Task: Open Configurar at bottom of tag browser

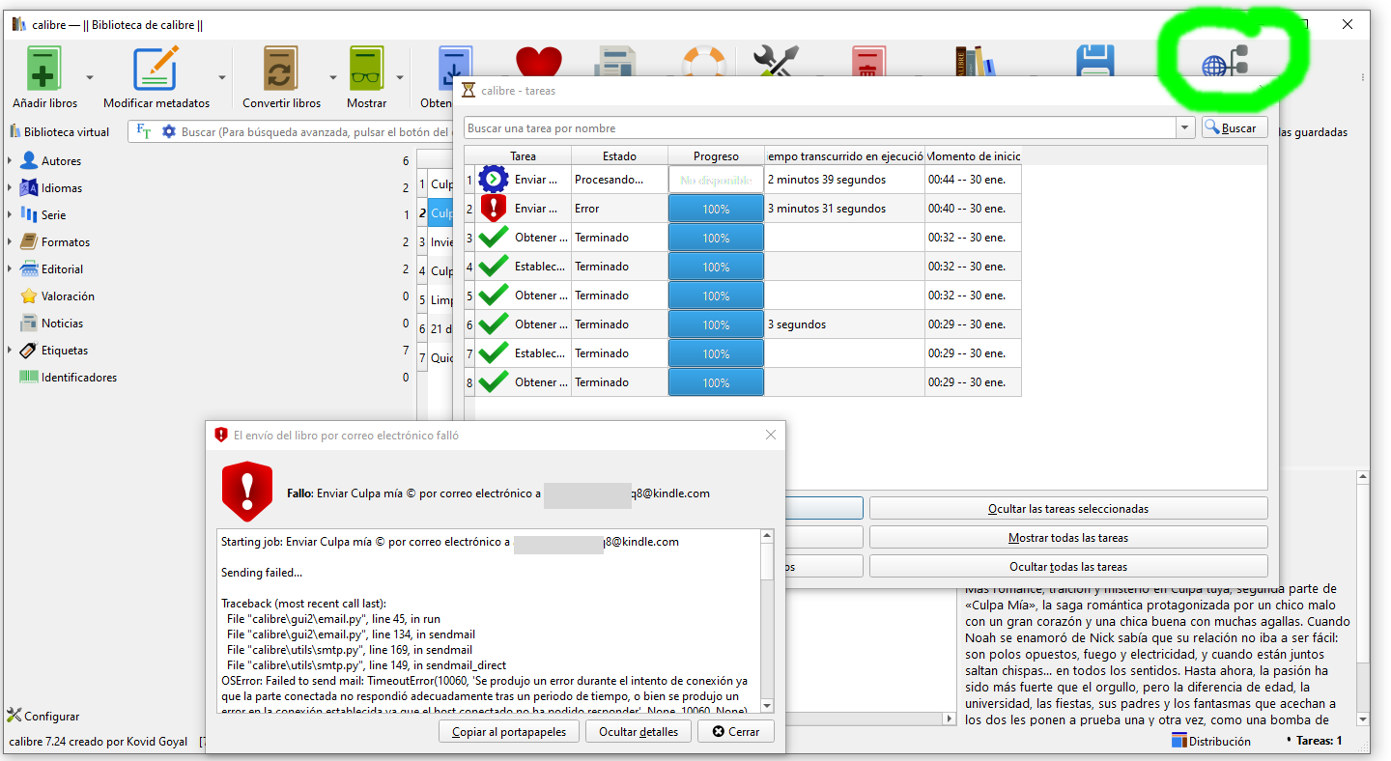Action: 43,716
